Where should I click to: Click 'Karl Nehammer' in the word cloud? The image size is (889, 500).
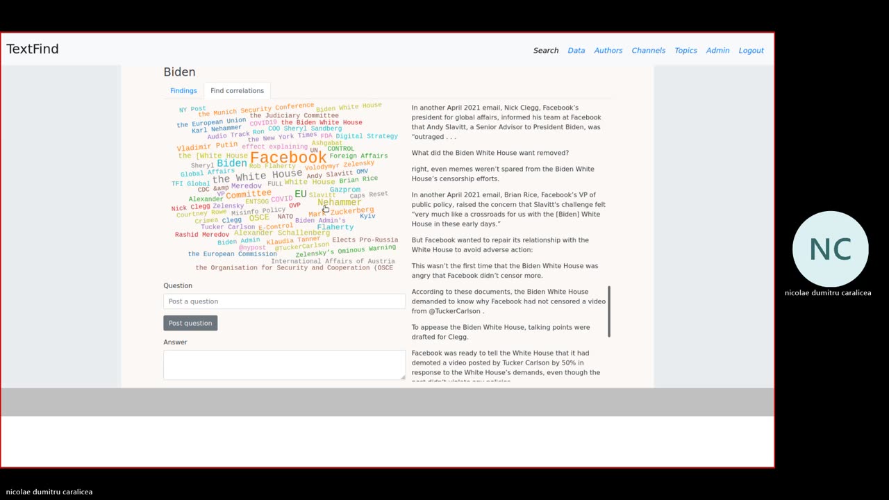coord(217,129)
